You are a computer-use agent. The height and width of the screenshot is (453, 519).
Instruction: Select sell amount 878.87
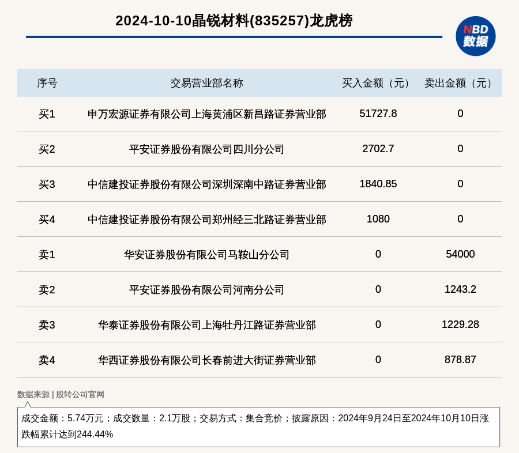pos(460,360)
